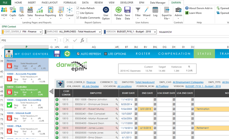
Task: Click the All Locations link
Action: click(x=124, y=86)
